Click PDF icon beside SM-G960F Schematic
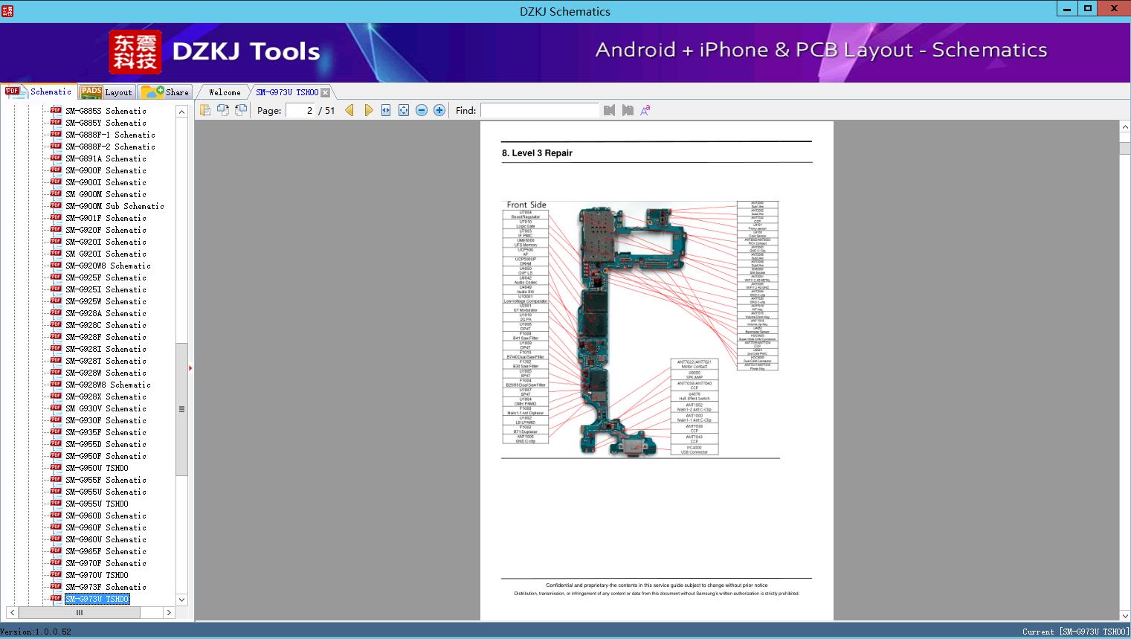 (x=56, y=527)
